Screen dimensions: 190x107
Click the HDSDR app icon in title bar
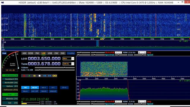[x=2, y=2]
